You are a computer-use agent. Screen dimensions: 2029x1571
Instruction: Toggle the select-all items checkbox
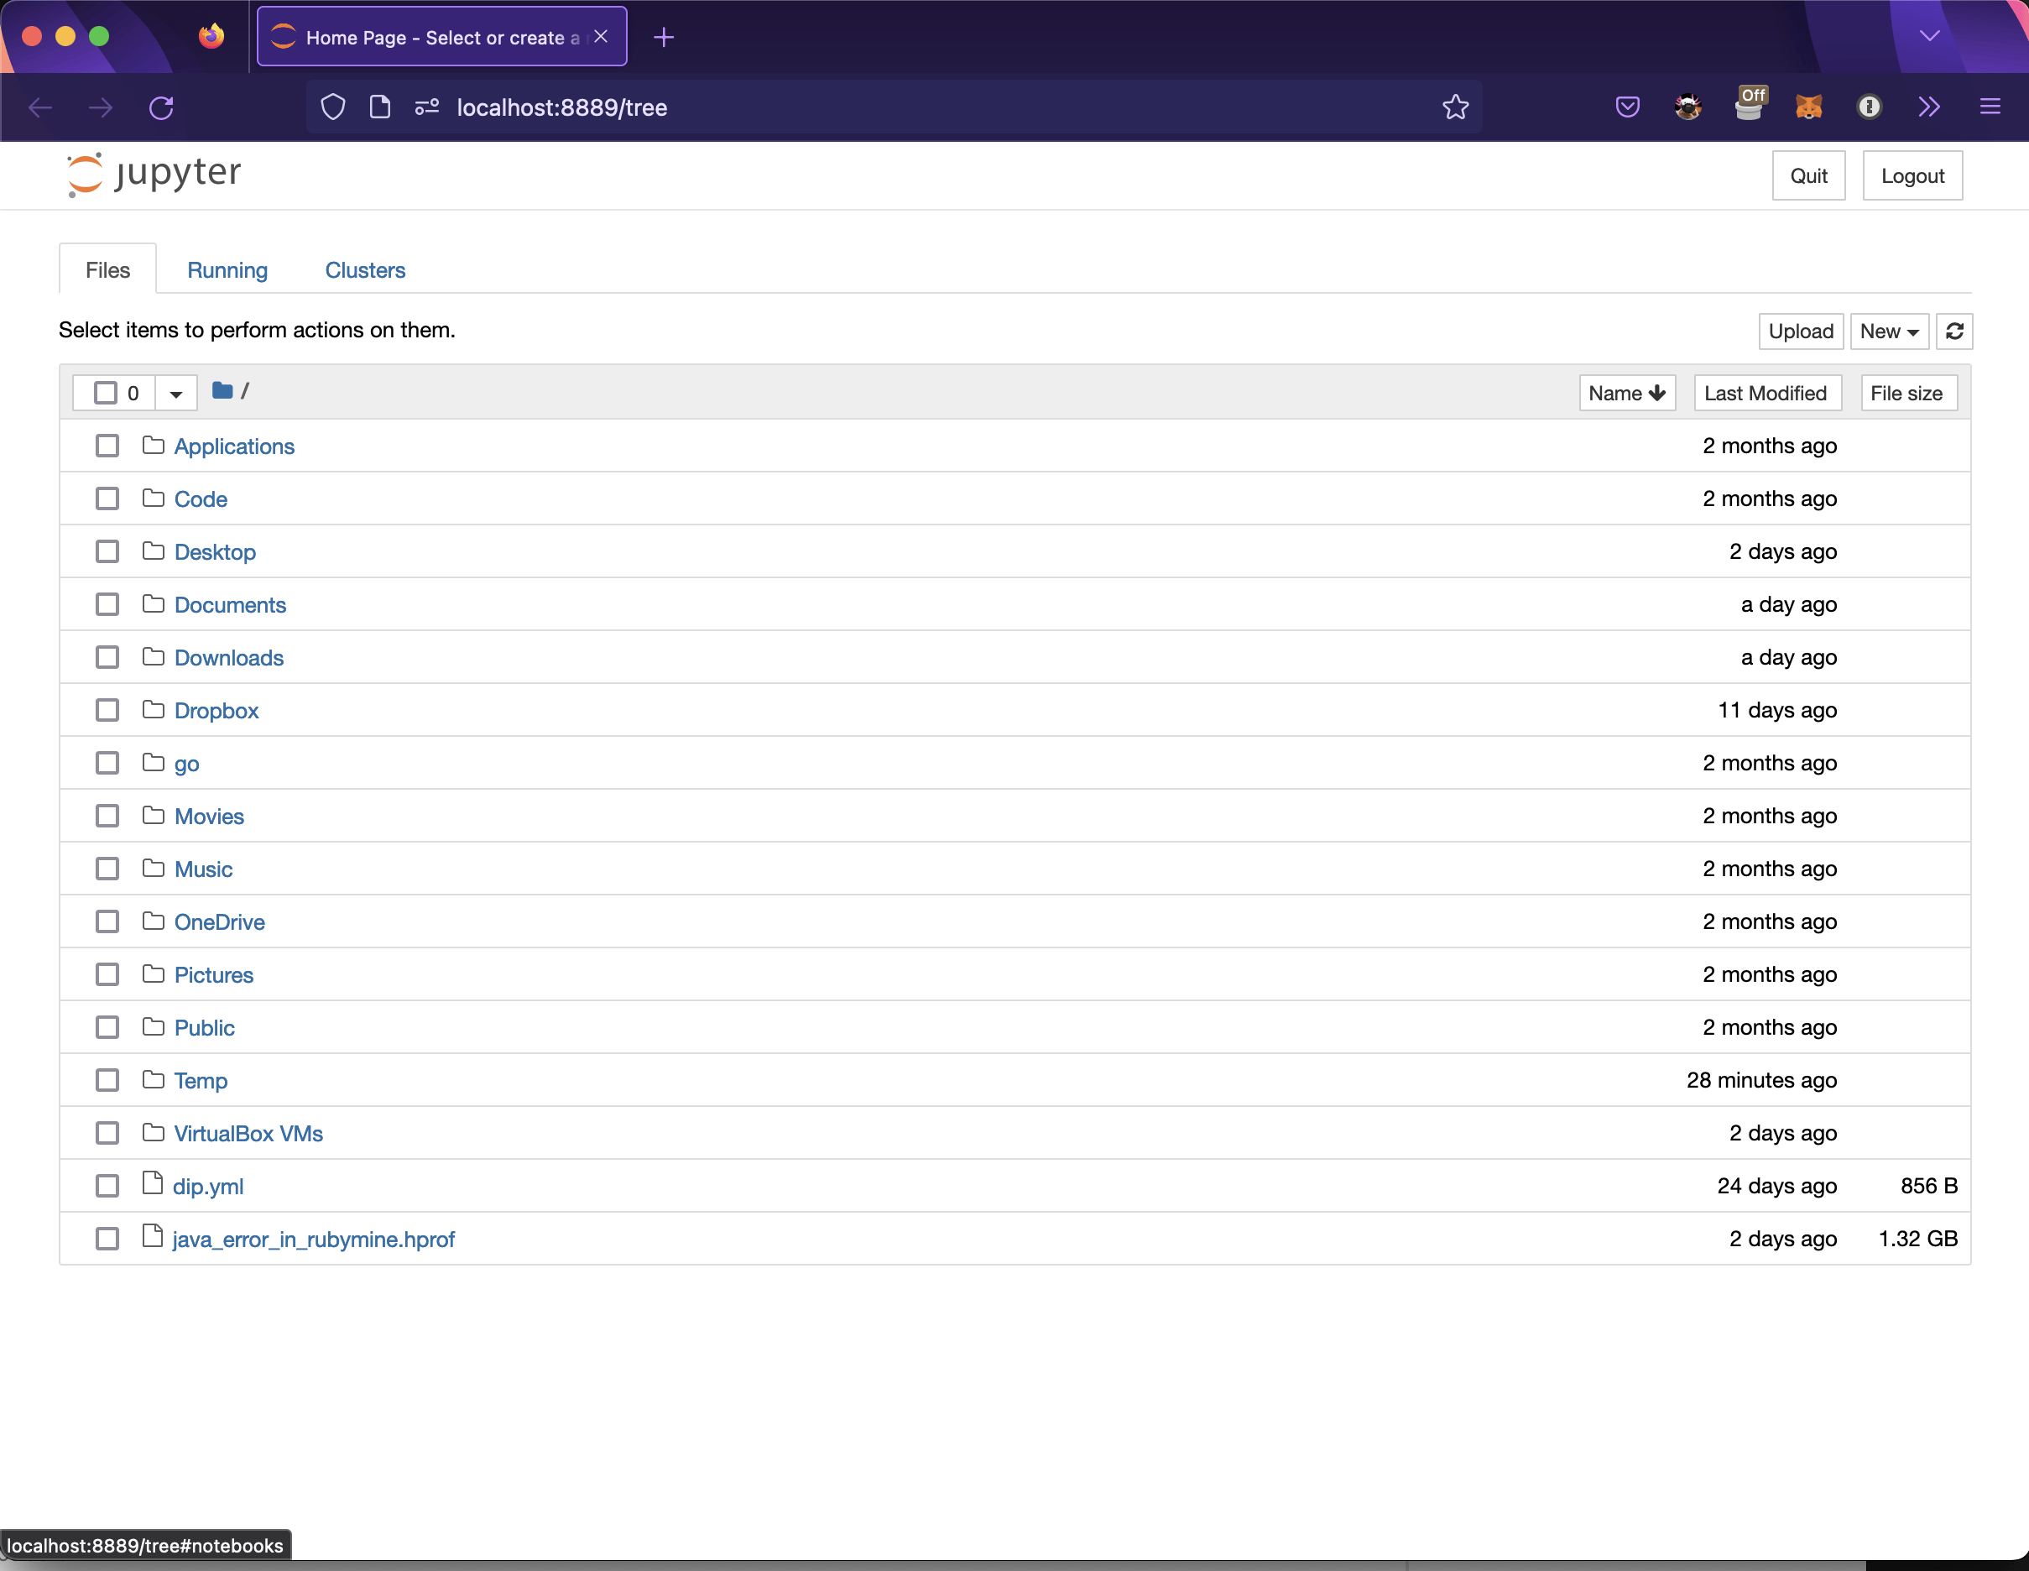[x=106, y=393]
